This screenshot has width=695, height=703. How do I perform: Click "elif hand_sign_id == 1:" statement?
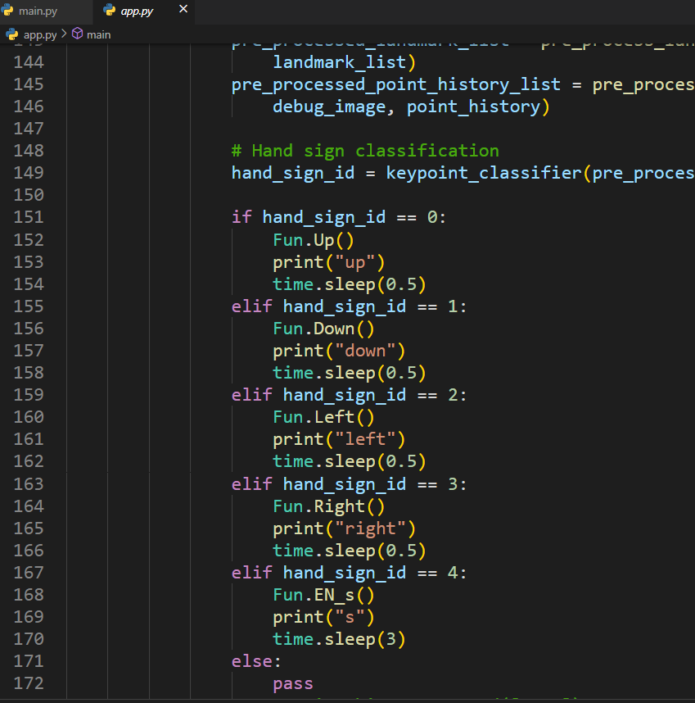[x=349, y=306]
